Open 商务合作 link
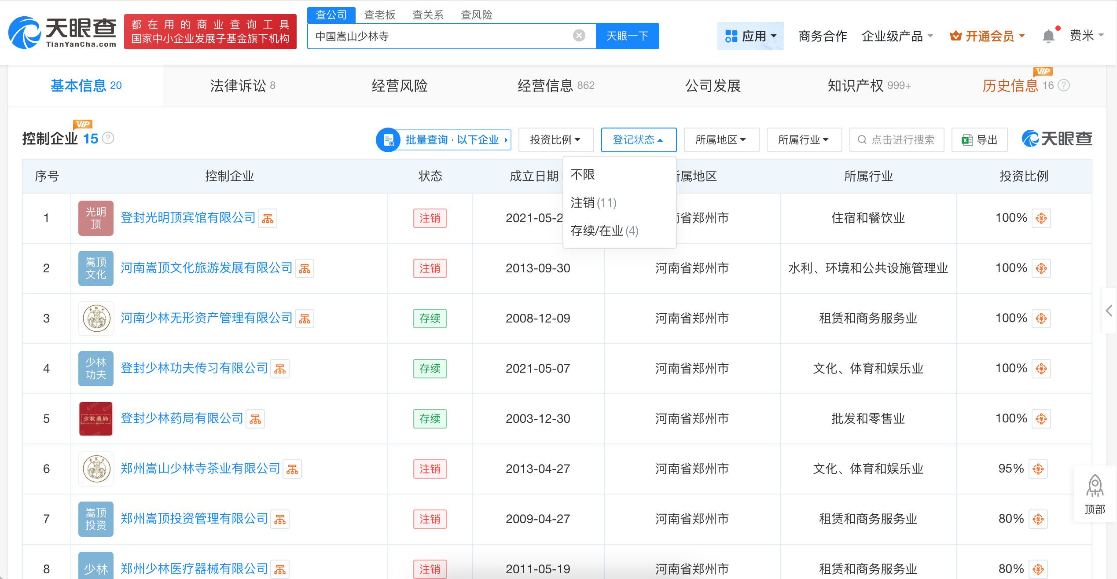 coord(823,36)
